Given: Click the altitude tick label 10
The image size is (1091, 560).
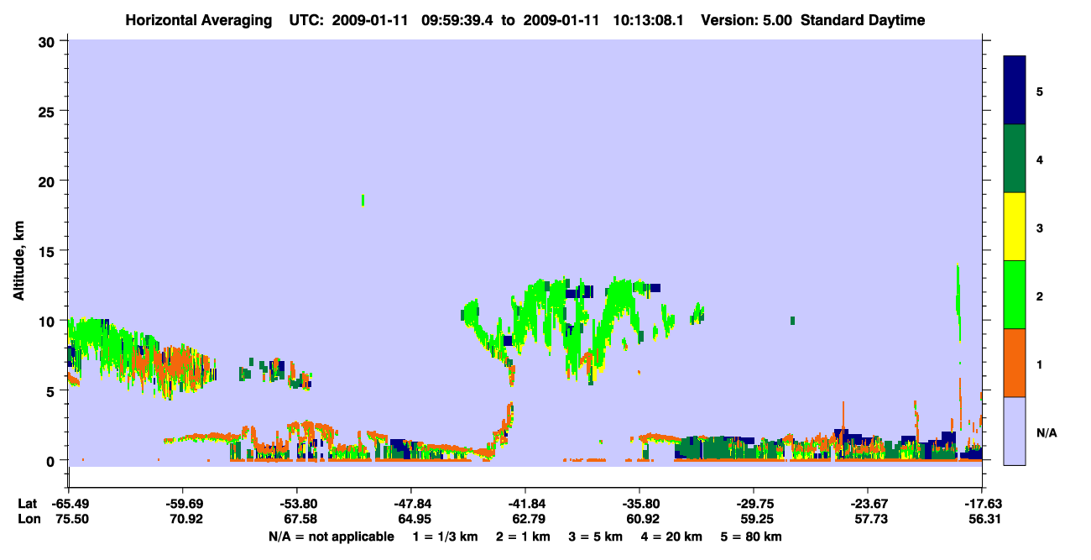Looking at the screenshot, I should click(49, 321).
